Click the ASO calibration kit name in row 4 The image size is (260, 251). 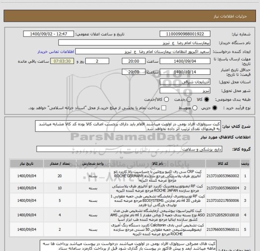pos(158,215)
